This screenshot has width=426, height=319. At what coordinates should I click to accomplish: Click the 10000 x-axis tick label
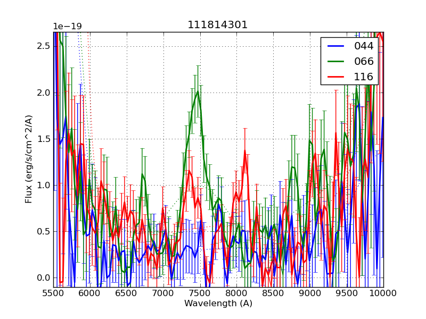coord(383,293)
